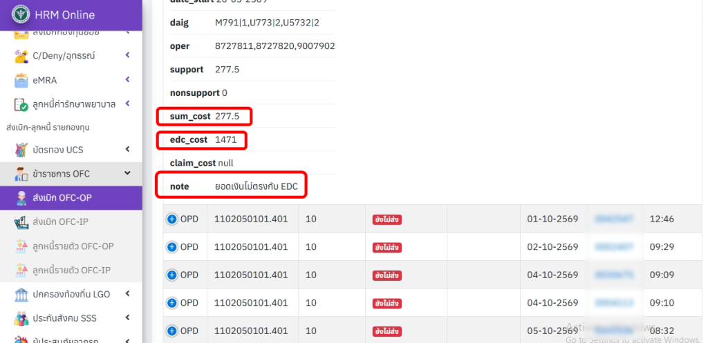
Task: Click the HRM Online title
Action: [64, 15]
